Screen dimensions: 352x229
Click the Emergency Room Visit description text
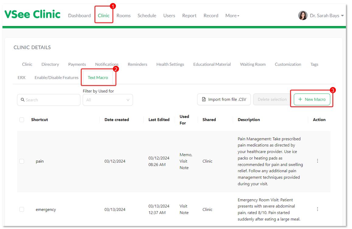[269, 209]
